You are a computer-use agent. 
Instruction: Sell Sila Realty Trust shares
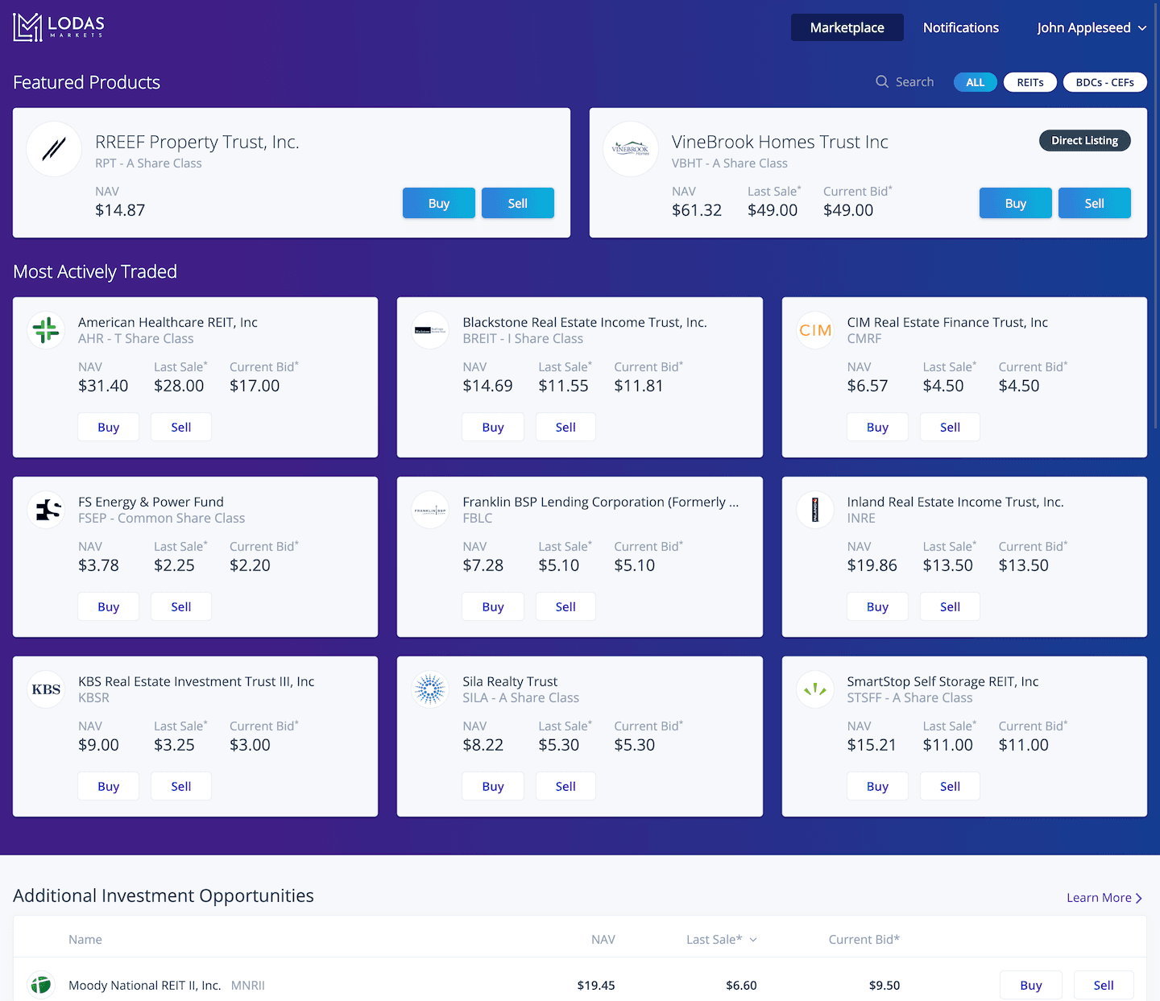coord(565,786)
